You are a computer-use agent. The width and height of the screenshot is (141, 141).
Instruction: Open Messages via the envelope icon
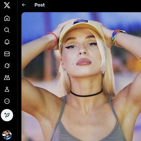click(7, 54)
